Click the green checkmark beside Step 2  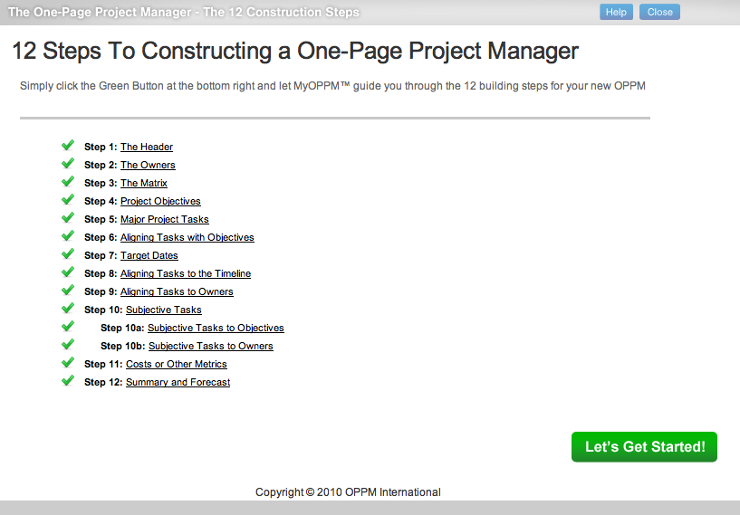click(68, 163)
